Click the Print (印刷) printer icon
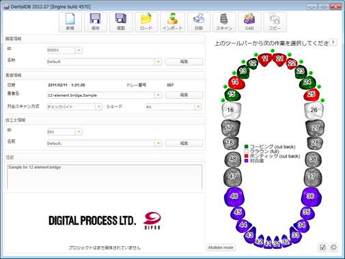The height and width of the screenshot is (259, 345). pos(199,22)
